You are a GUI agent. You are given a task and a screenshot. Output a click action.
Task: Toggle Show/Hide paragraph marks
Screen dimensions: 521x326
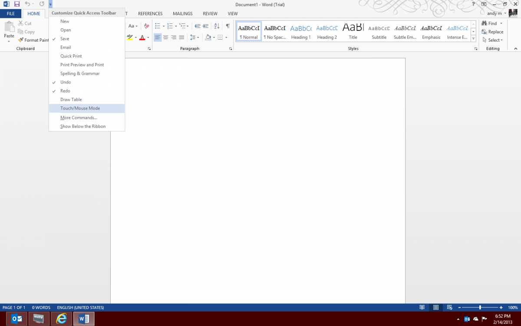[228, 26]
